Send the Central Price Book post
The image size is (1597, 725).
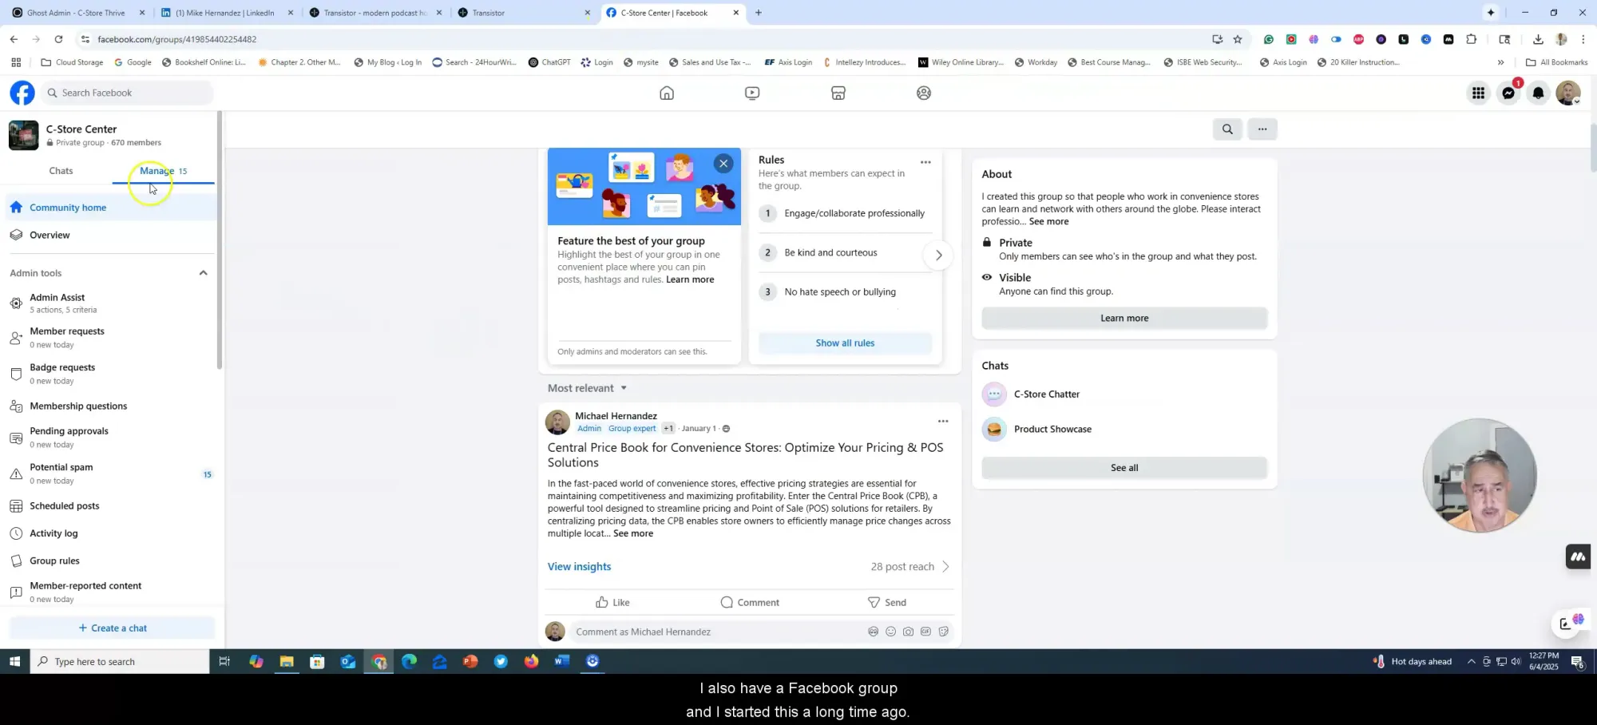click(886, 603)
